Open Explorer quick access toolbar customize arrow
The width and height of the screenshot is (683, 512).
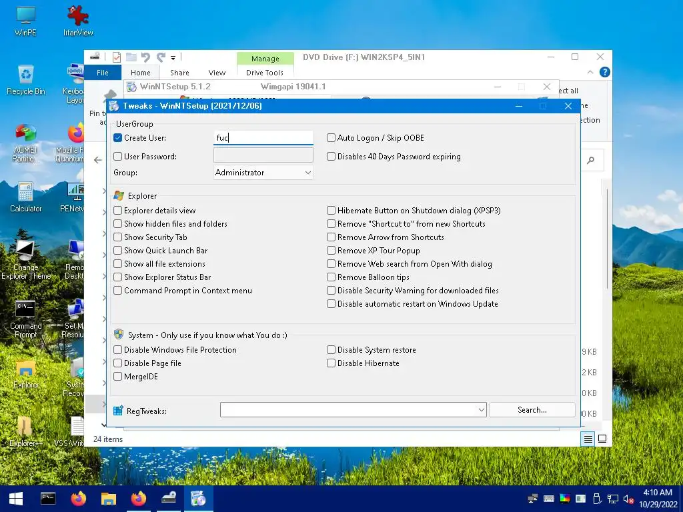[173, 57]
